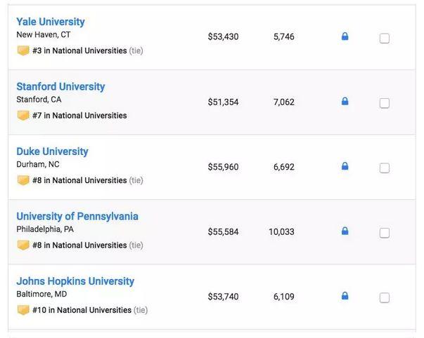
Task: Check the compare box for Yale University
Action: tap(385, 39)
